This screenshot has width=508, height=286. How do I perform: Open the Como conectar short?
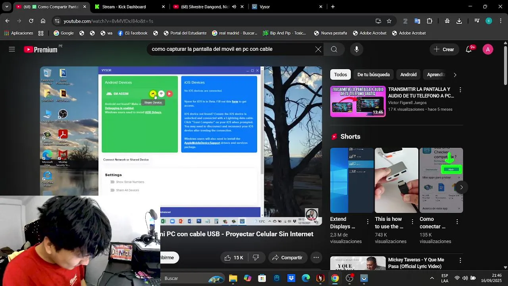coord(441,180)
